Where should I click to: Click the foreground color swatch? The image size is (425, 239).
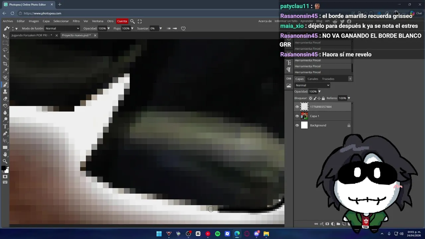[4, 168]
